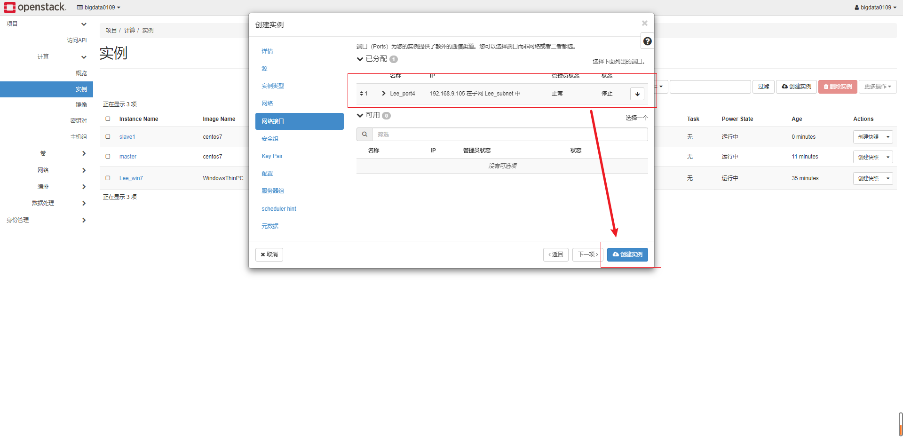Click the 过滤 filter button
Viewport: 903px width, 445px height.
[763, 87]
